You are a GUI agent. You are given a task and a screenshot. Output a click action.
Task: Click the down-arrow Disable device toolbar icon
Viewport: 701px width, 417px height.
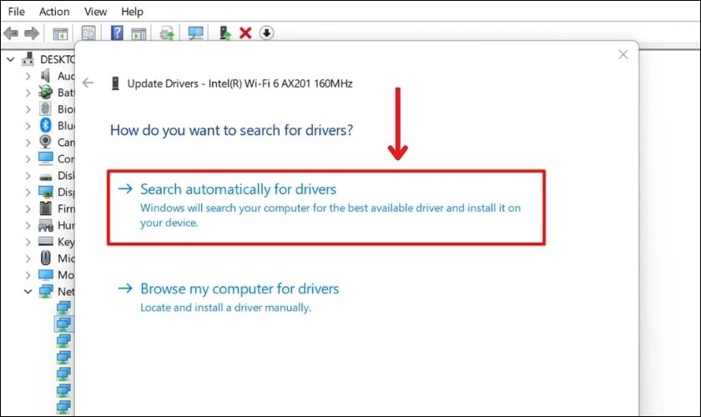(266, 33)
